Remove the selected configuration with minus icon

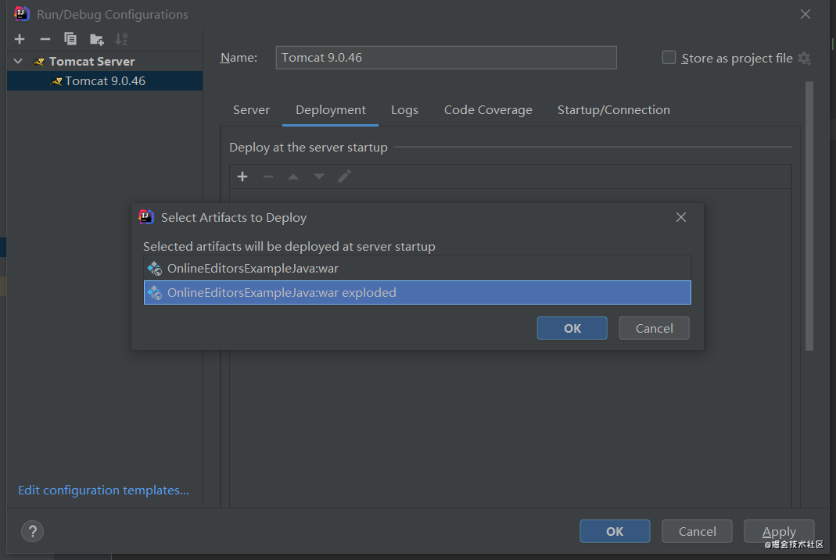coord(45,39)
